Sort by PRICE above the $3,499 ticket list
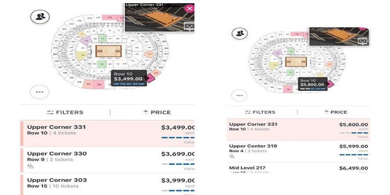This screenshot has height=195, width=390. (x=157, y=112)
